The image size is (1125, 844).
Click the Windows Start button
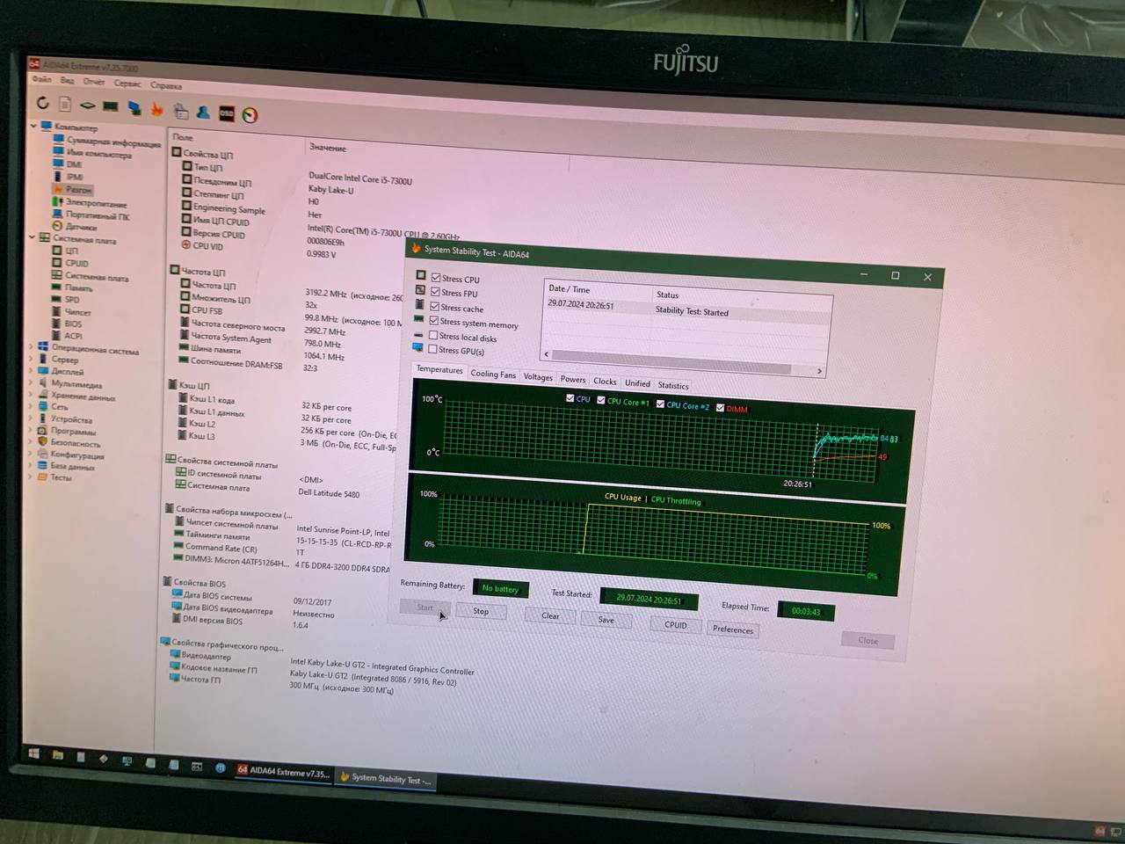pyautogui.click(x=34, y=753)
